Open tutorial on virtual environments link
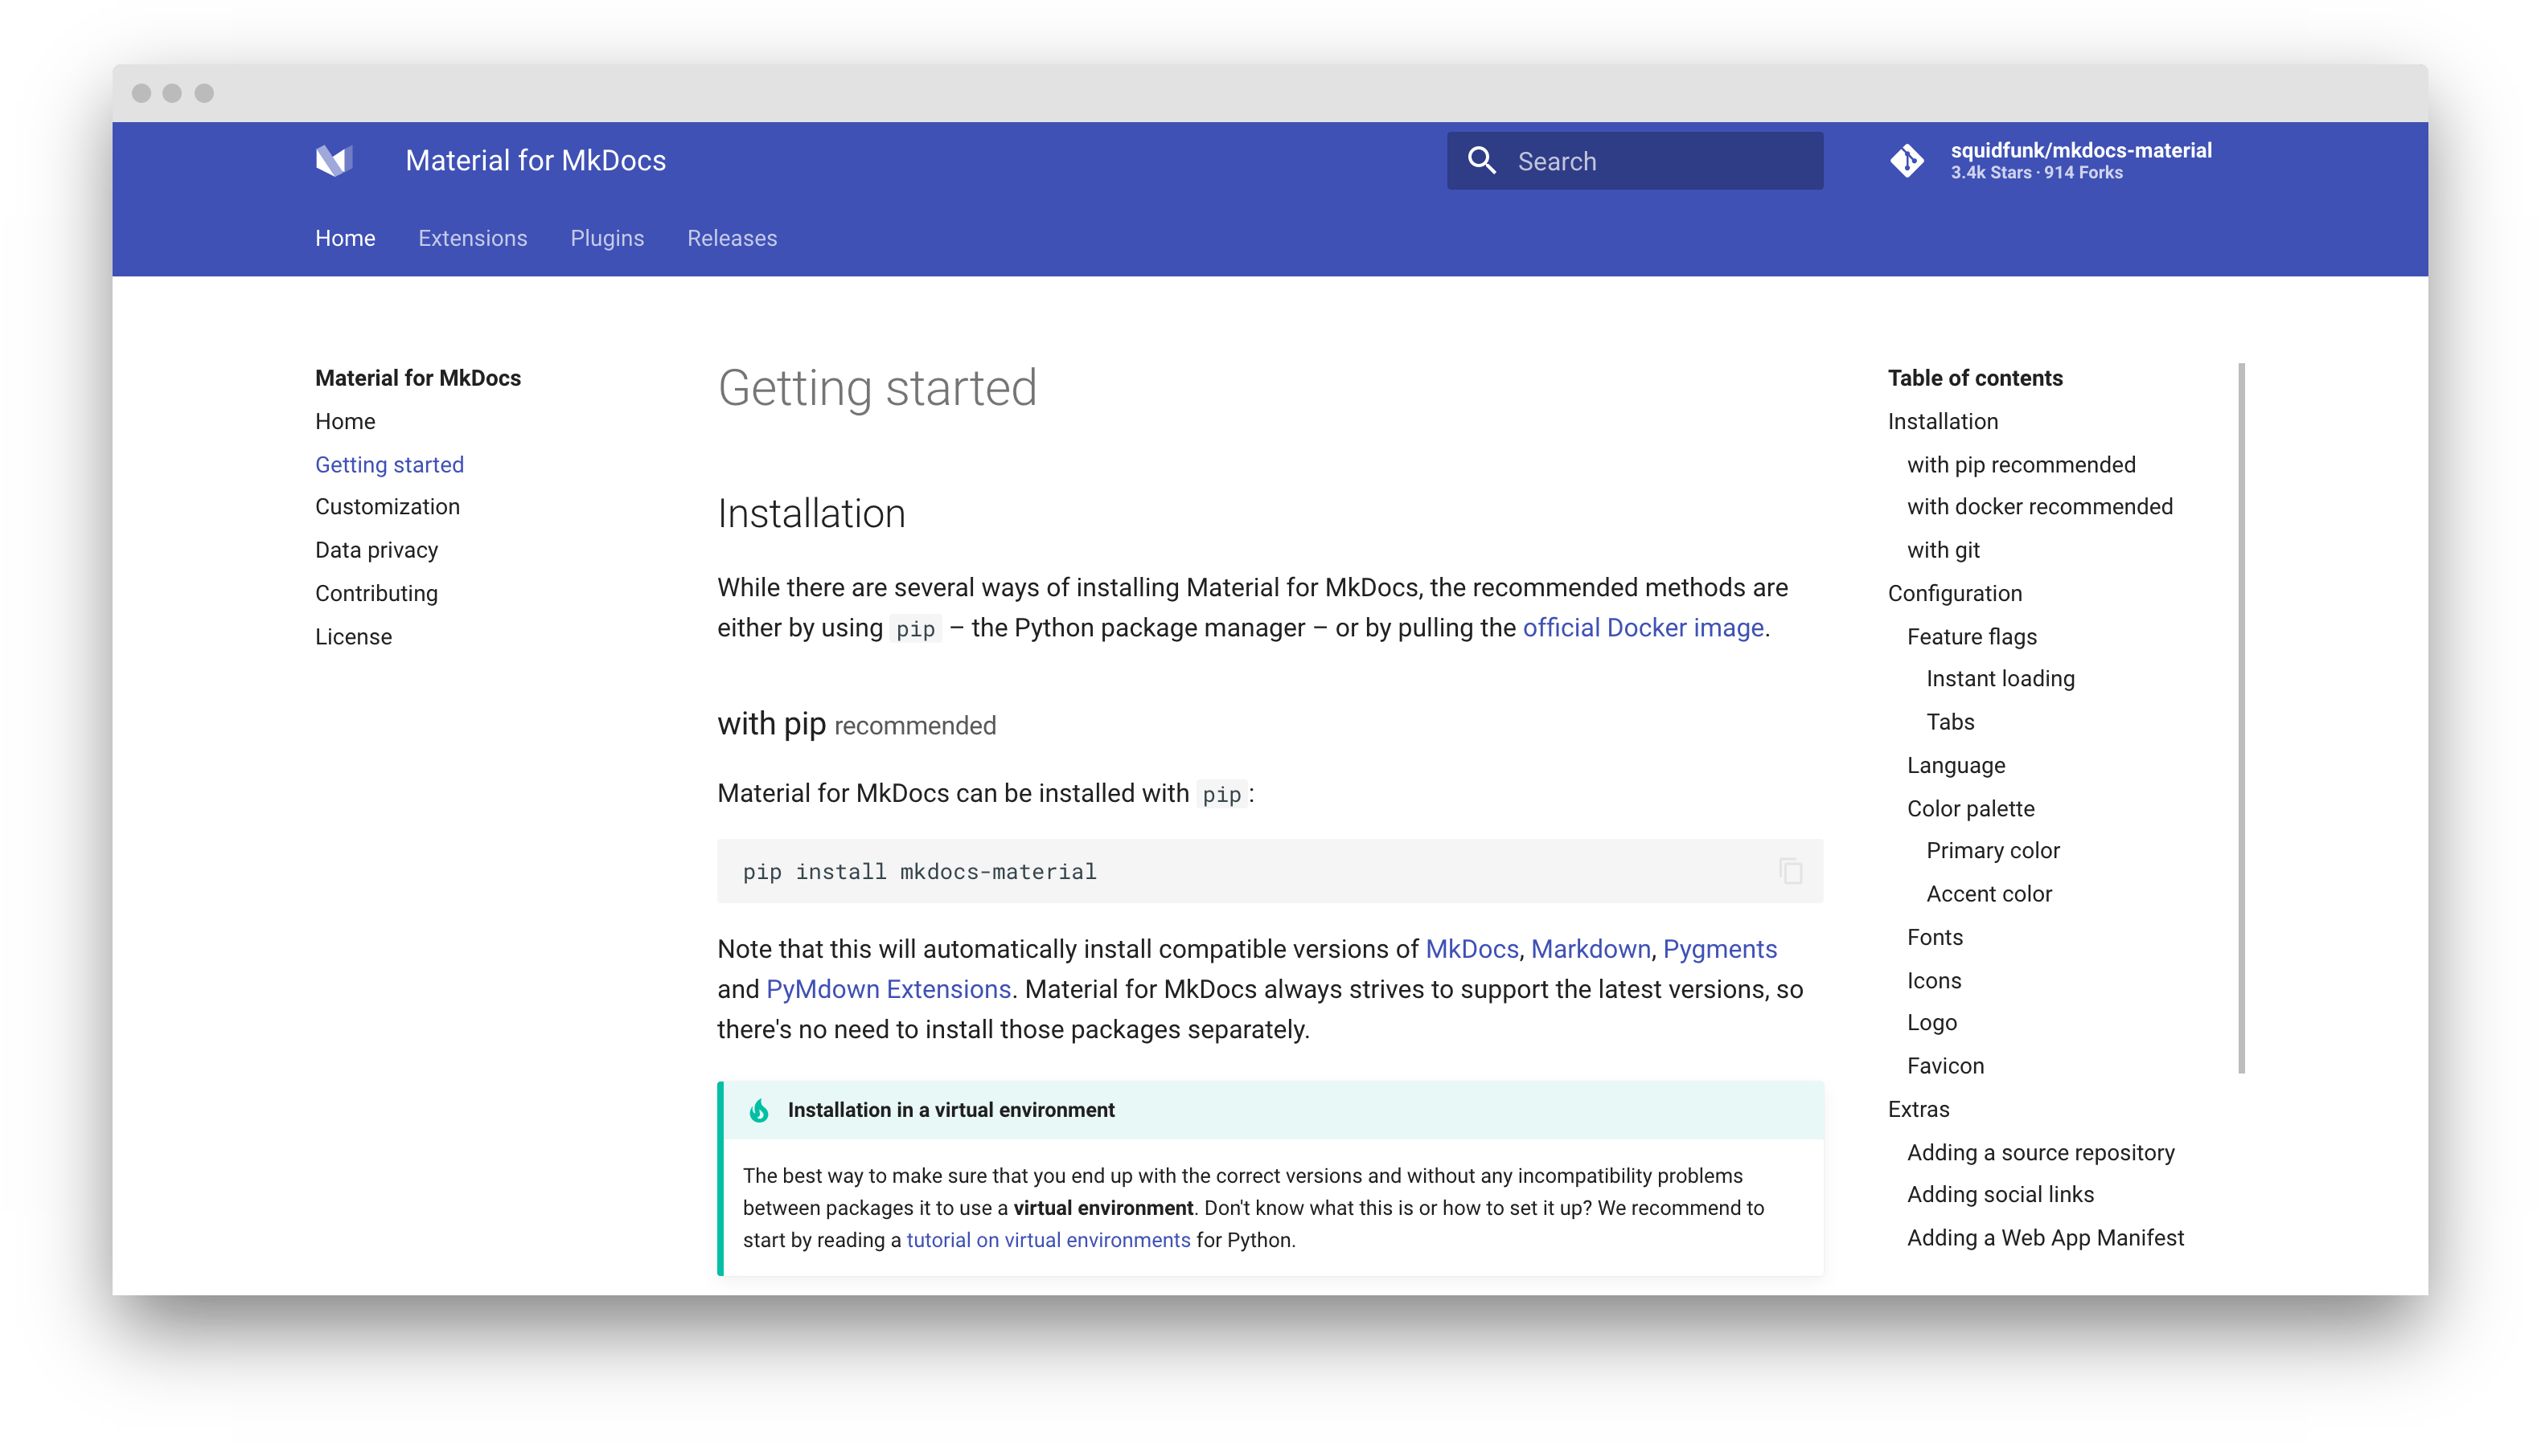Image resolution: width=2541 pixels, height=1456 pixels. [1048, 1240]
